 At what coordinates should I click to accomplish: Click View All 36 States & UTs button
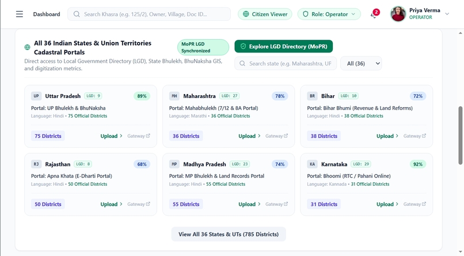click(229, 234)
